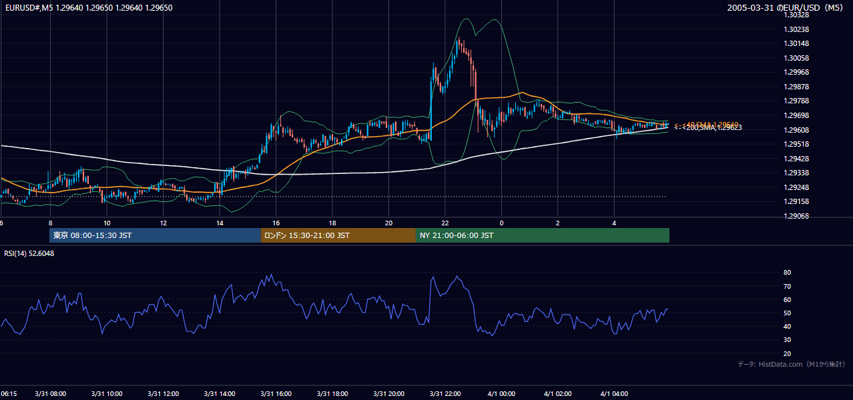Click the 3/31 22:00 time axis label

(445, 394)
